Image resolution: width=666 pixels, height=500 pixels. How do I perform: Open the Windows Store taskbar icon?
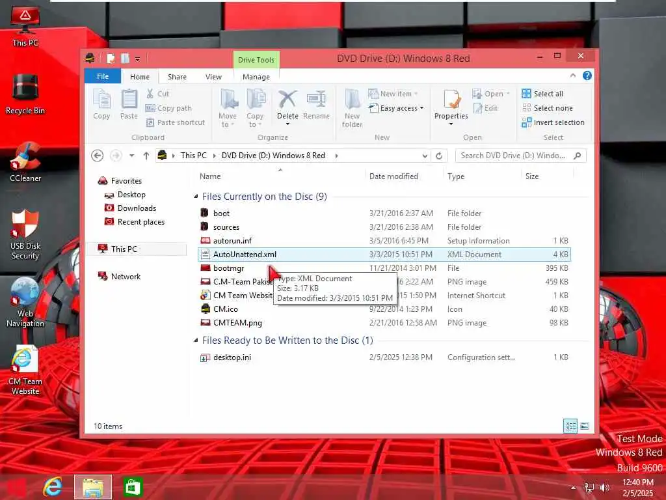(x=133, y=487)
